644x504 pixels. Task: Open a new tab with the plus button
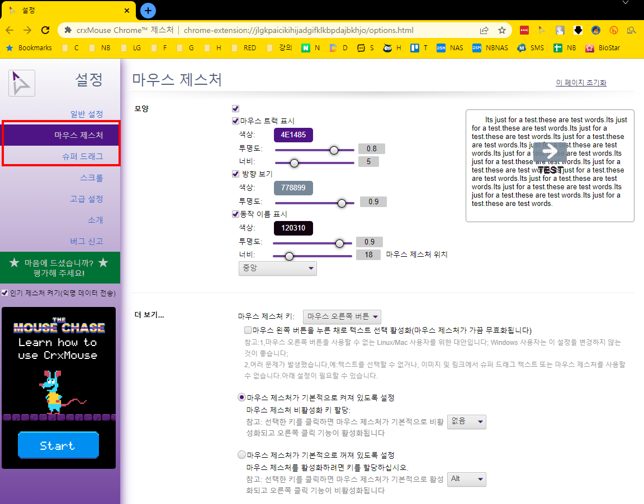pos(148,11)
